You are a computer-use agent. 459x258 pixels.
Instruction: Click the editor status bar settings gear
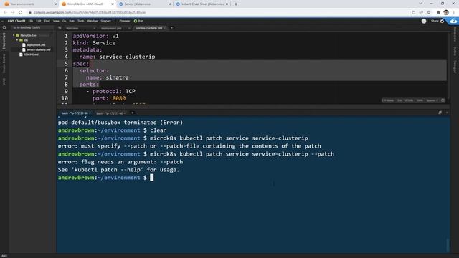tap(443, 100)
